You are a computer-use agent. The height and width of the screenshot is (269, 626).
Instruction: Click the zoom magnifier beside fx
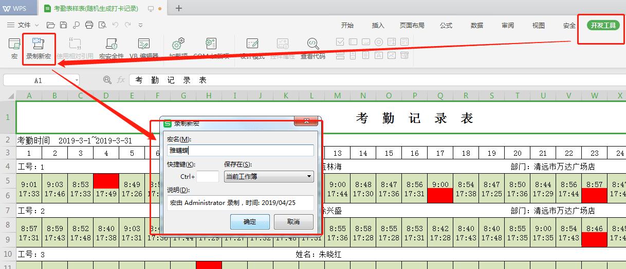click(107, 80)
